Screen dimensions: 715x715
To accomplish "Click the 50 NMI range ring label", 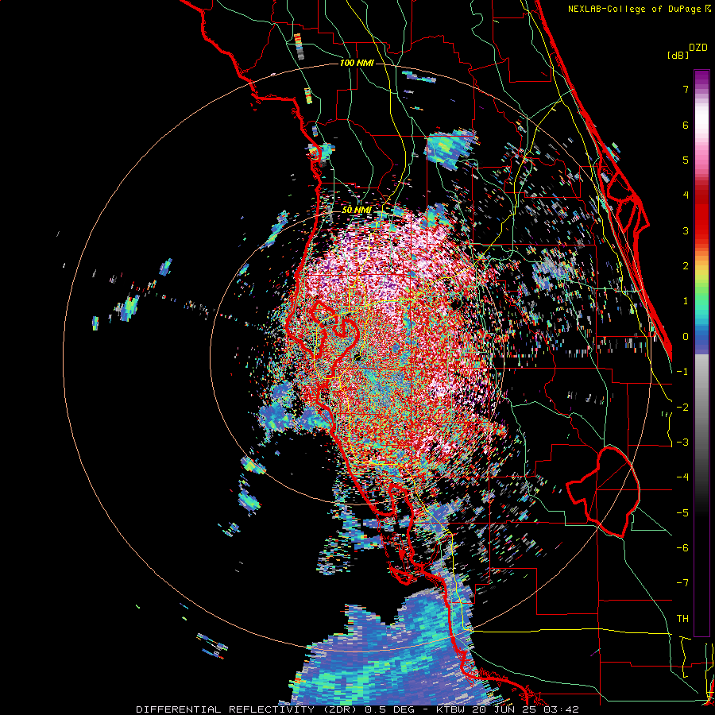I will click(357, 211).
